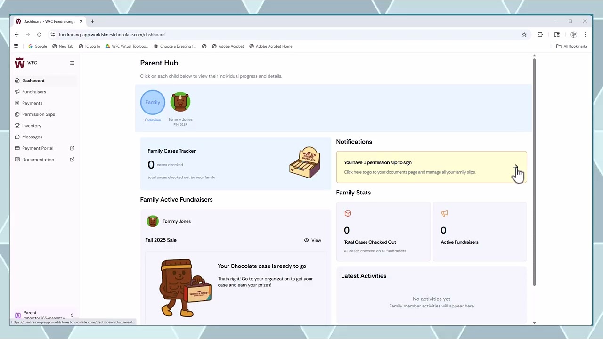Viewport: 603px width, 339px height.
Task: Open site information icon in the address bar
Action: 52,34
